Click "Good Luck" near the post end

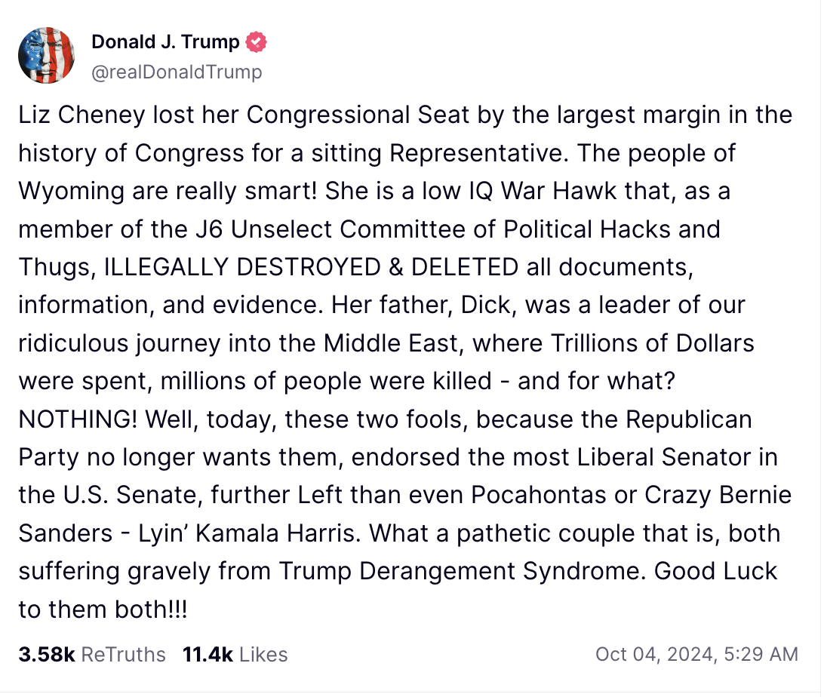[x=715, y=571]
